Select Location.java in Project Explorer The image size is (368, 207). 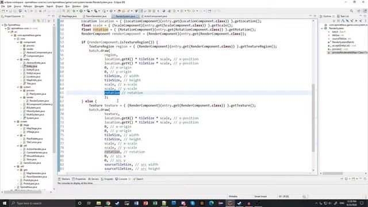(32, 76)
